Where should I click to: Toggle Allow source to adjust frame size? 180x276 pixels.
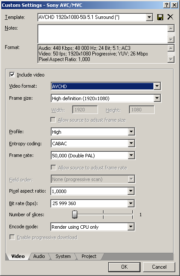pos(53,120)
